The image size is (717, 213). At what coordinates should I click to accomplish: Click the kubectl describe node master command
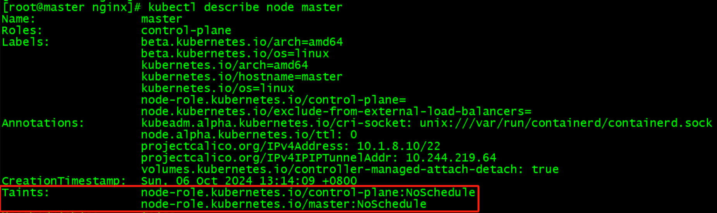[x=245, y=7]
